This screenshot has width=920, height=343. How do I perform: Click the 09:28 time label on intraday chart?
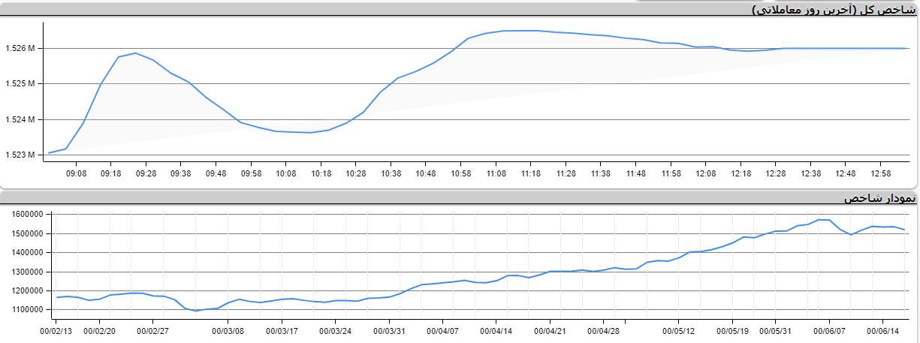click(x=146, y=173)
